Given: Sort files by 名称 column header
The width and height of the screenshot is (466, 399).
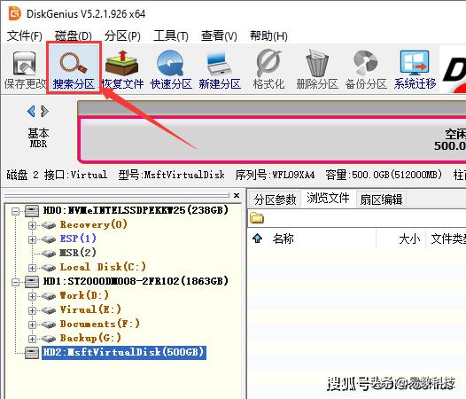Looking at the screenshot, I should point(283,239).
